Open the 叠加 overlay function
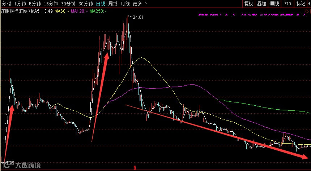311x171 pixels. 261,4
